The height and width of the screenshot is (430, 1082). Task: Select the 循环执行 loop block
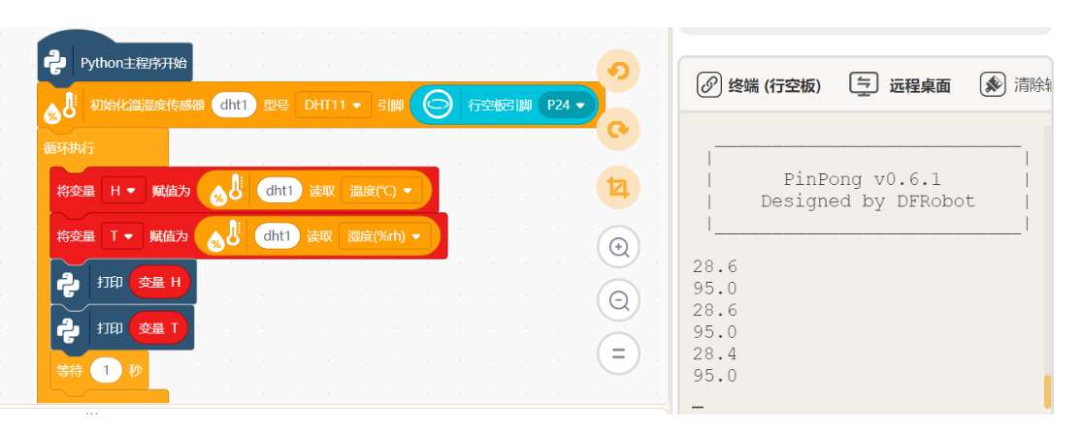pos(69,147)
